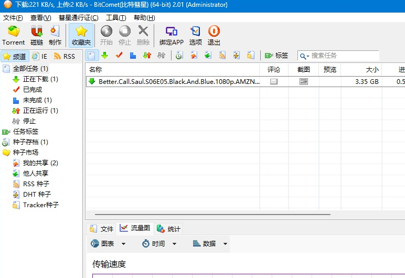Click the 删除 delete toolbar button
The image size is (405, 278).
(143, 35)
